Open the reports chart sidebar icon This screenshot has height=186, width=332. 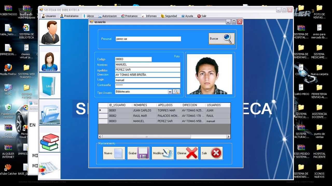[x=50, y=166]
